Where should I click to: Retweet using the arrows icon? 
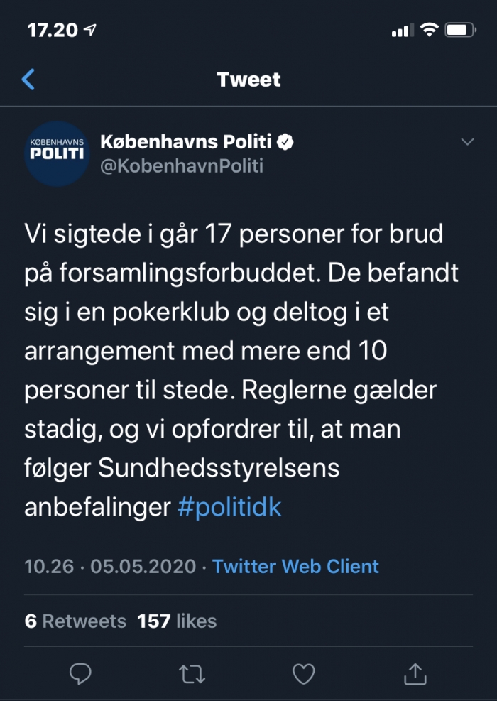coord(192,674)
